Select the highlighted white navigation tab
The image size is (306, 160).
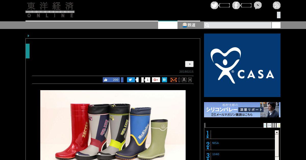coord(168,25)
